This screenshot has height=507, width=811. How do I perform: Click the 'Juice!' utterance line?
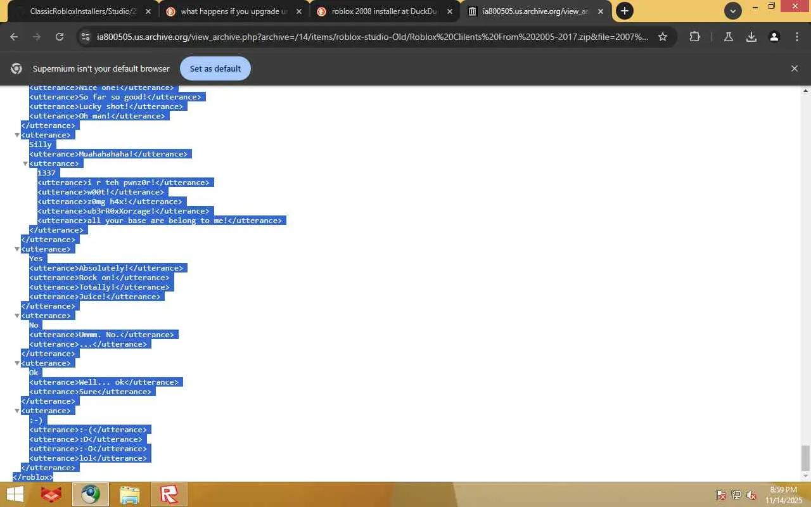[95, 297]
